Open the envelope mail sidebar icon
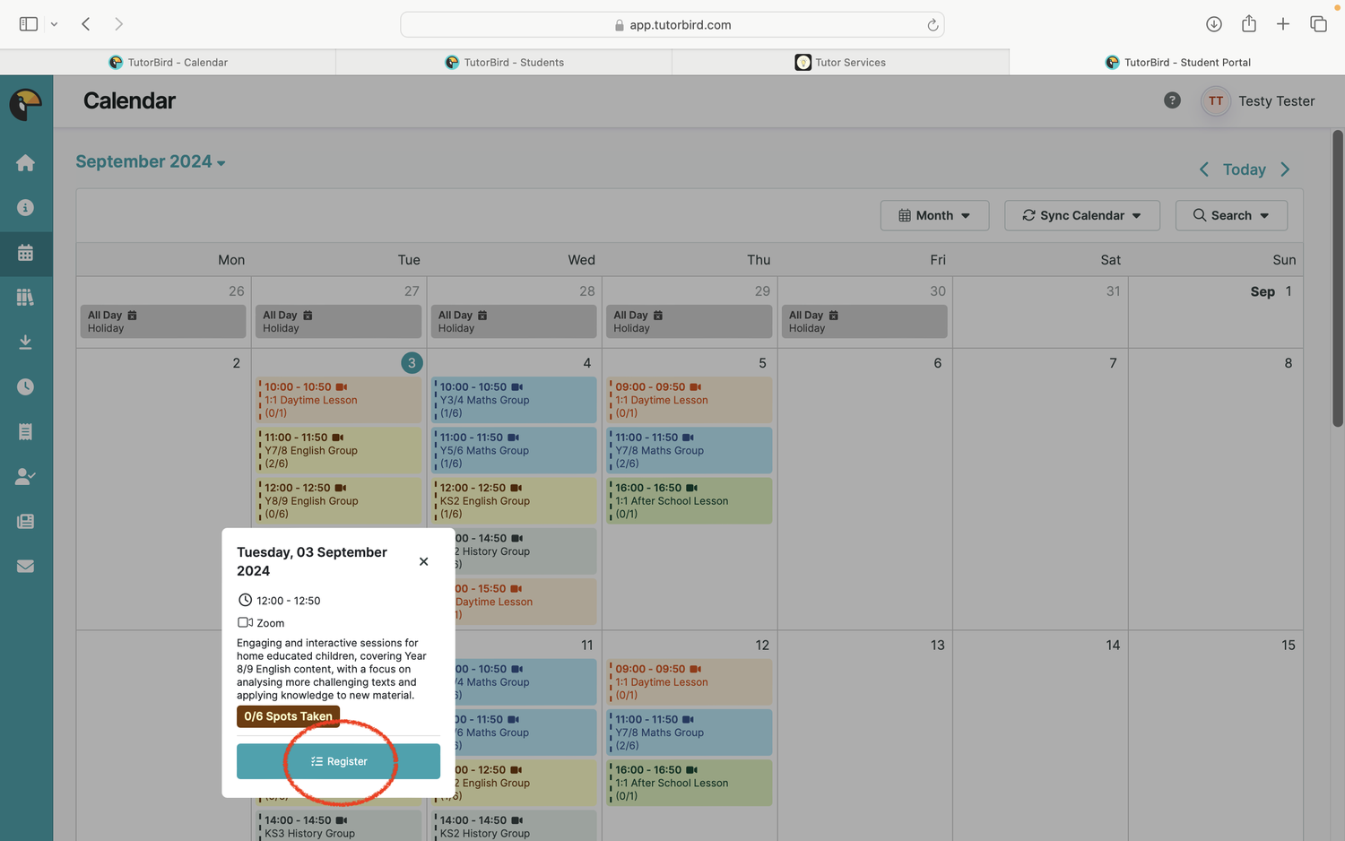This screenshot has width=1345, height=841. coord(25,566)
